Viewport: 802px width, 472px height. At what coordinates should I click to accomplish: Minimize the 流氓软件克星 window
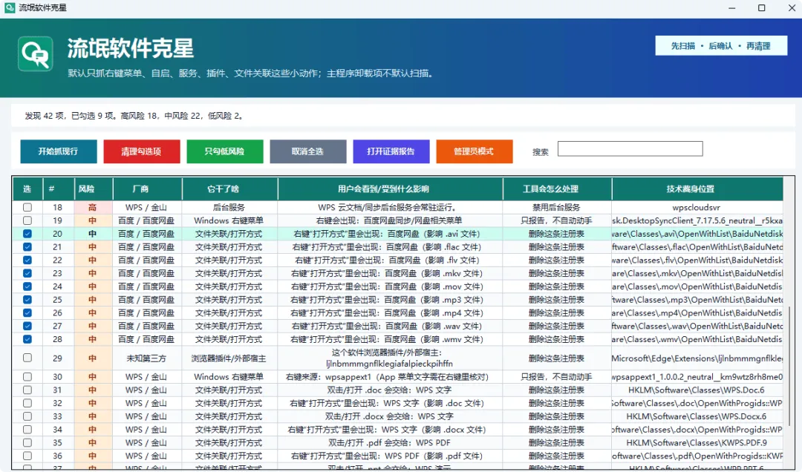pos(732,7)
